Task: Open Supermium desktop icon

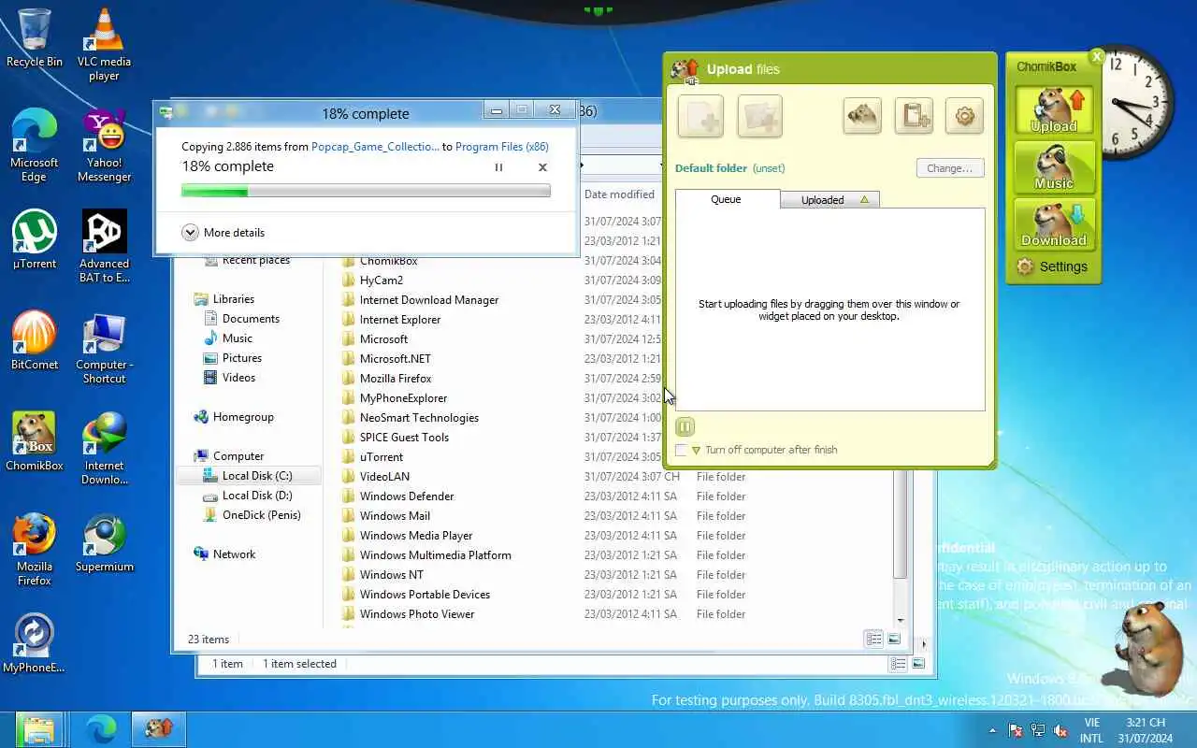Action: click(104, 543)
